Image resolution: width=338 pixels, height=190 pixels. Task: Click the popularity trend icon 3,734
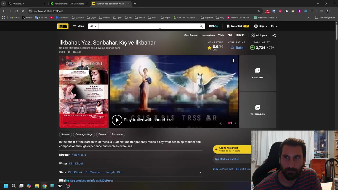252,47
